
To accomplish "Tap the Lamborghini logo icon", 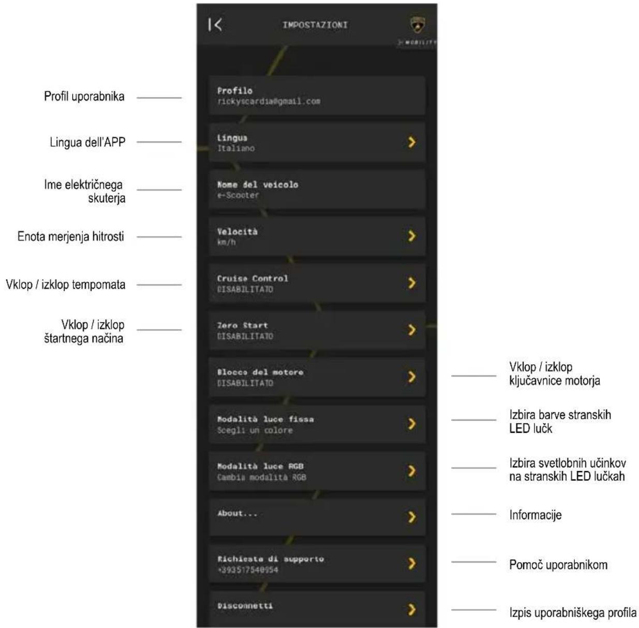I will coord(418,24).
